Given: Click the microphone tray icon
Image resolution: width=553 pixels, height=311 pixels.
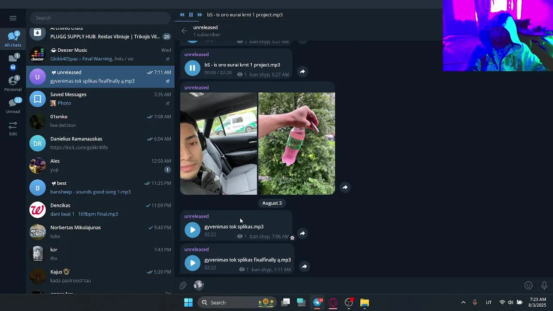Looking at the screenshot, I should pos(475,302).
